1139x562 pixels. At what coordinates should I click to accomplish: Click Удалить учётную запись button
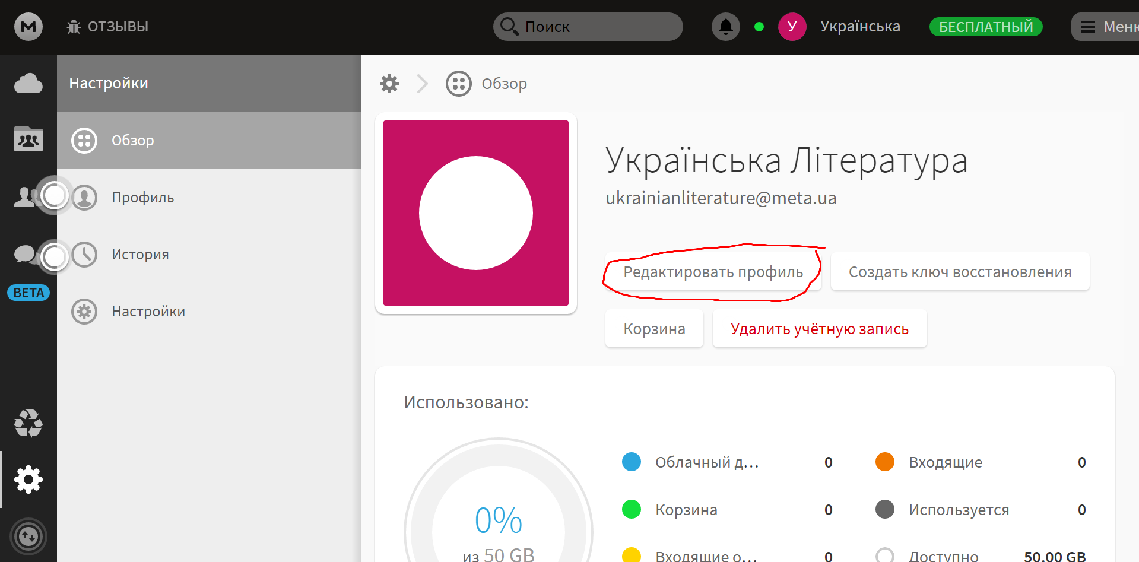coord(820,329)
